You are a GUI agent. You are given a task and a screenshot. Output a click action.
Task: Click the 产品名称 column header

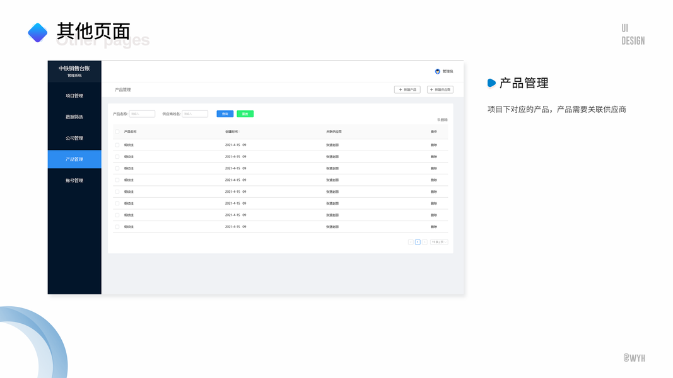[x=131, y=132]
